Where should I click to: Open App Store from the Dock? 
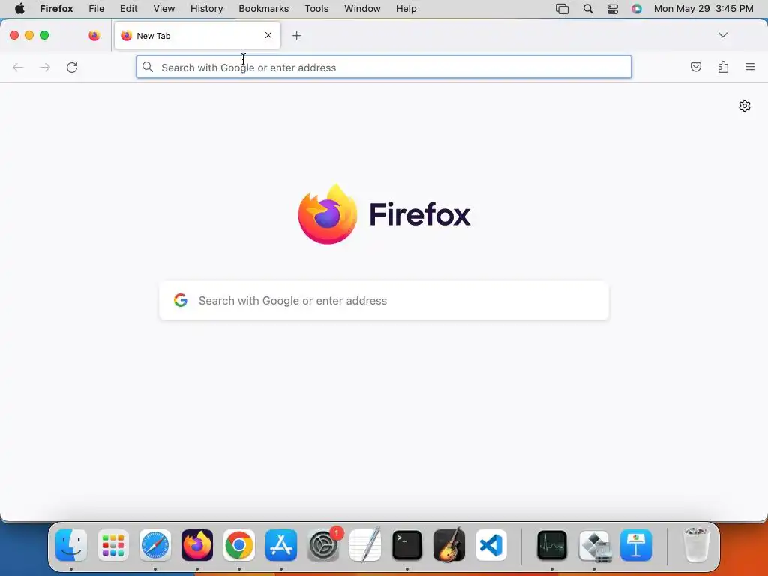pyautogui.click(x=281, y=545)
